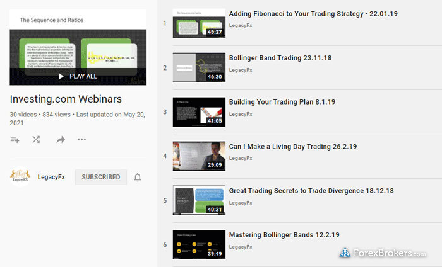
Task: Open Great Trading Secrets to Trade Divergence video
Action: pyautogui.click(x=311, y=191)
